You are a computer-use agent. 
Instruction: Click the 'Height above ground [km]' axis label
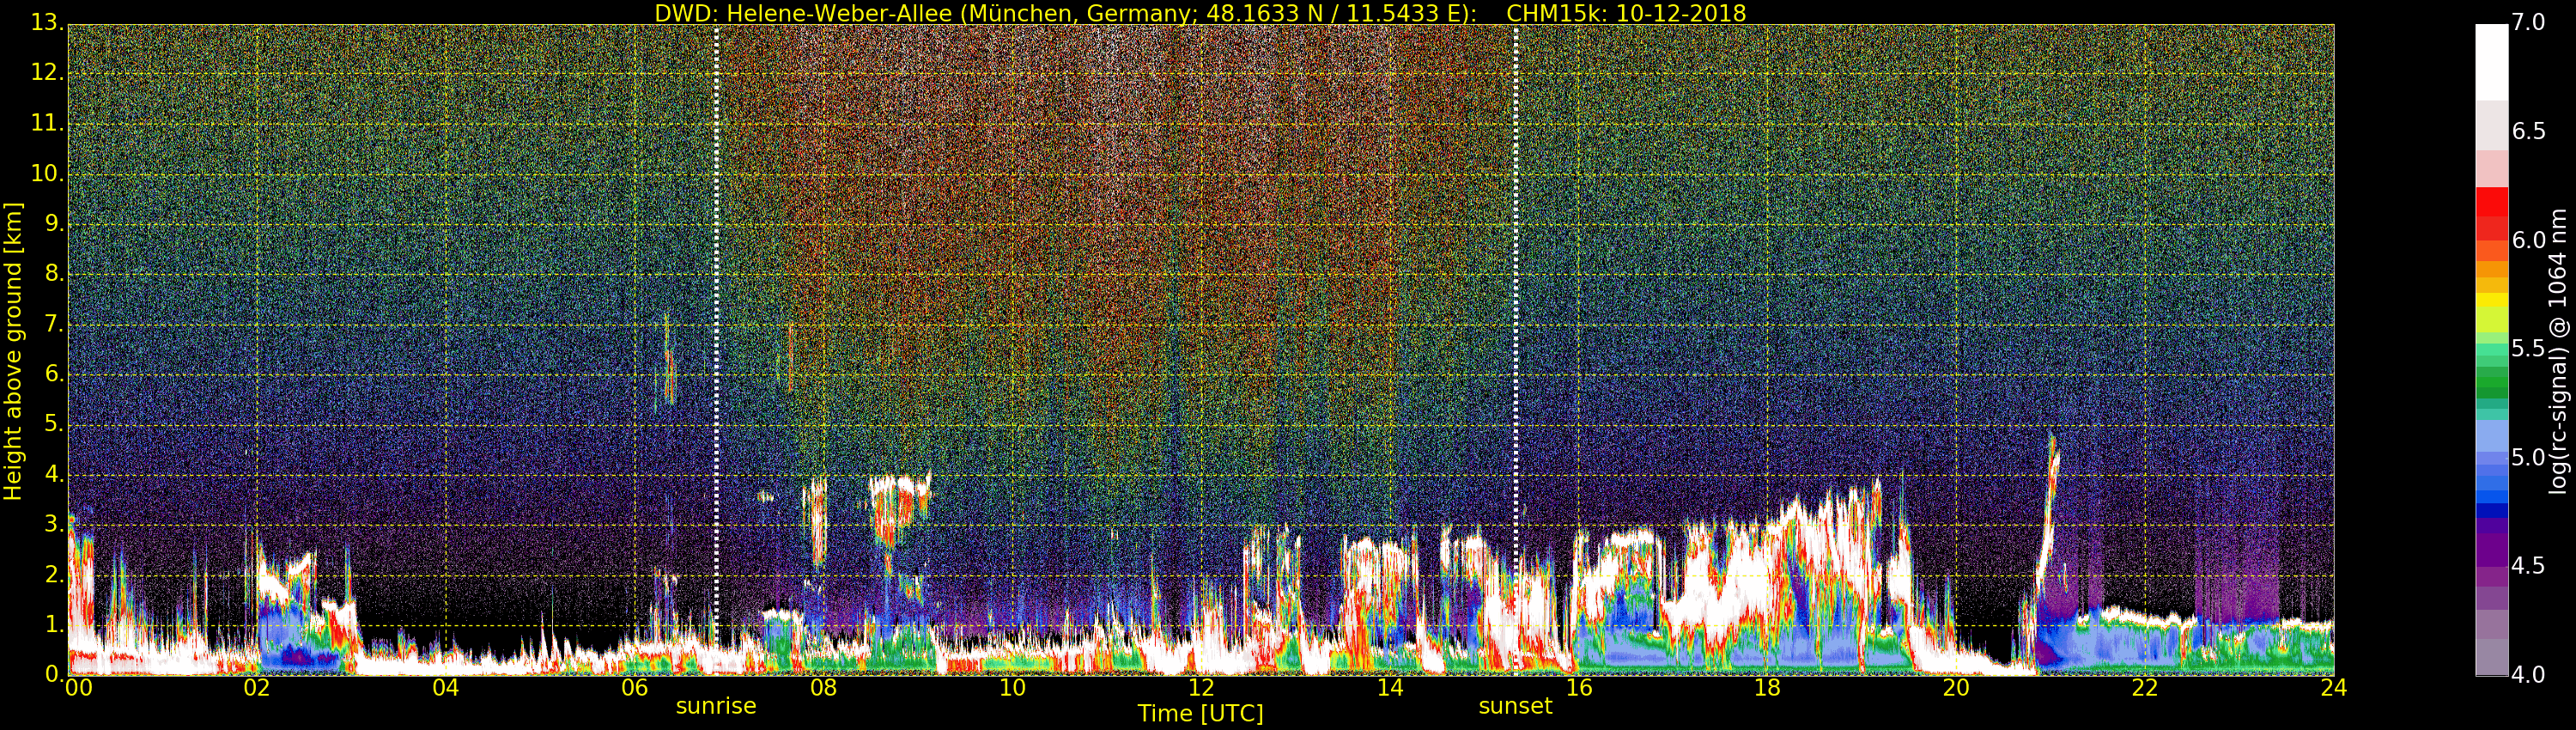(13, 351)
